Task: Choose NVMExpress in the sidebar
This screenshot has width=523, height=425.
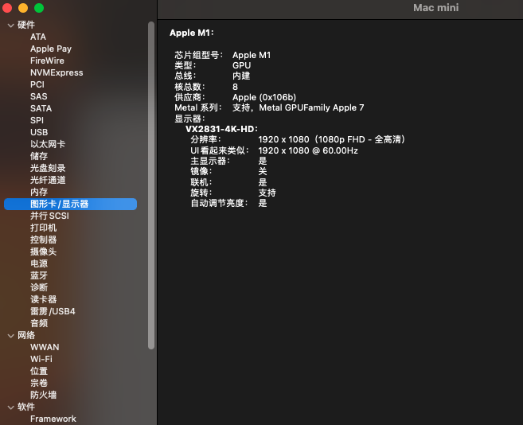Action: pyautogui.click(x=57, y=72)
